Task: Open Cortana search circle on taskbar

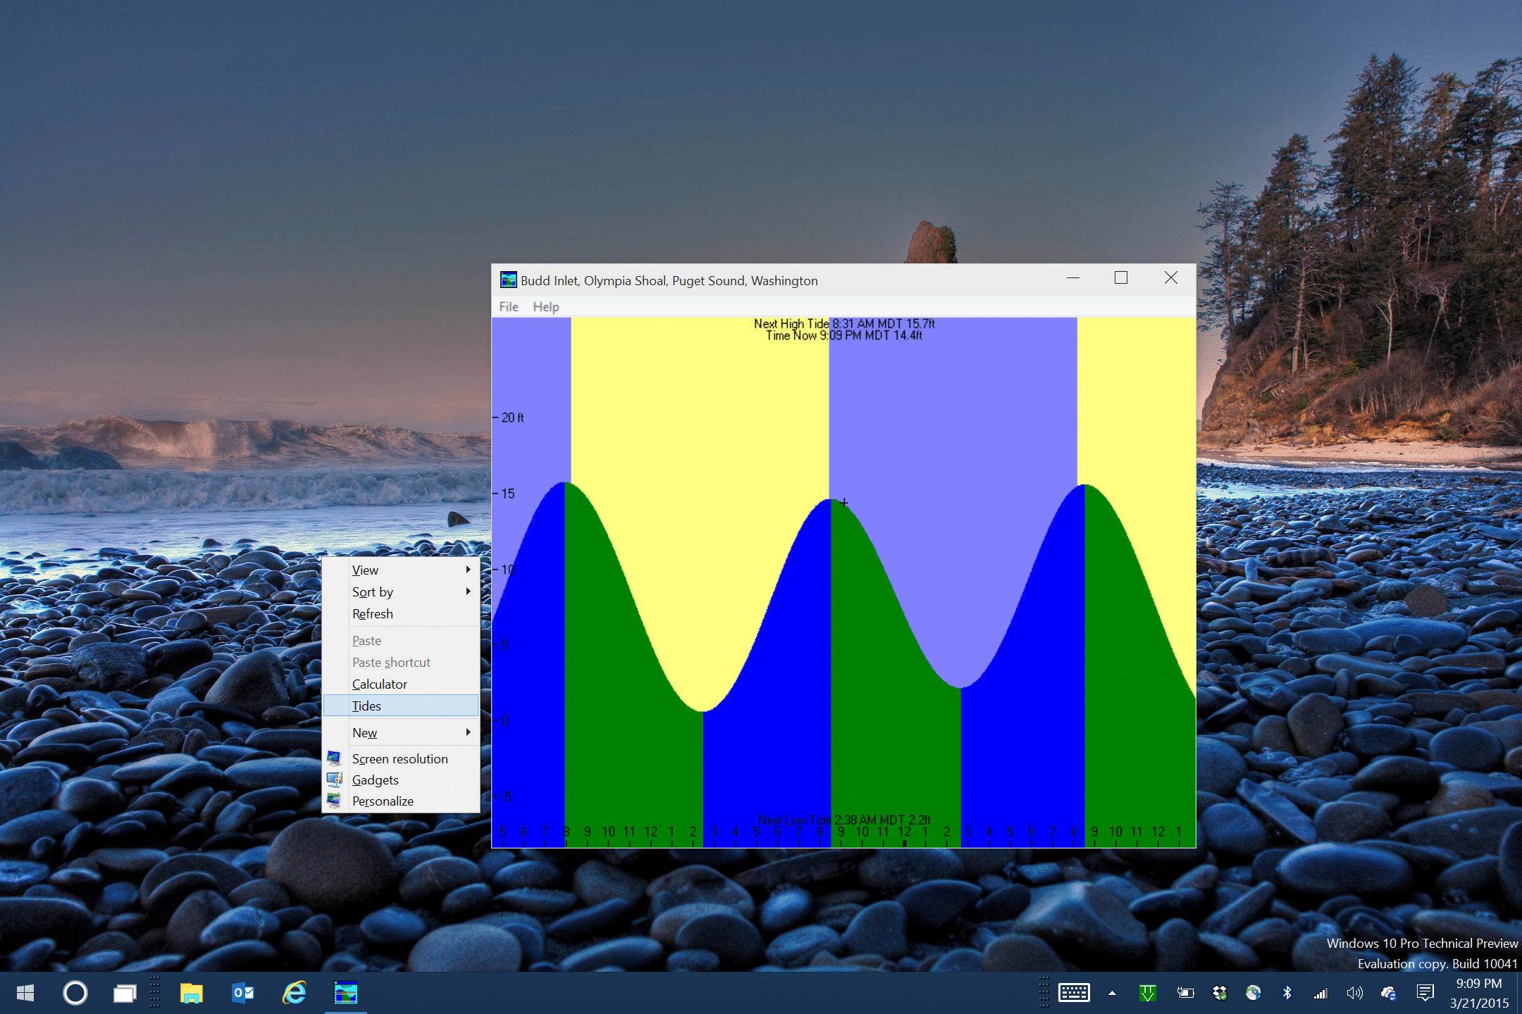Action: pos(75,993)
